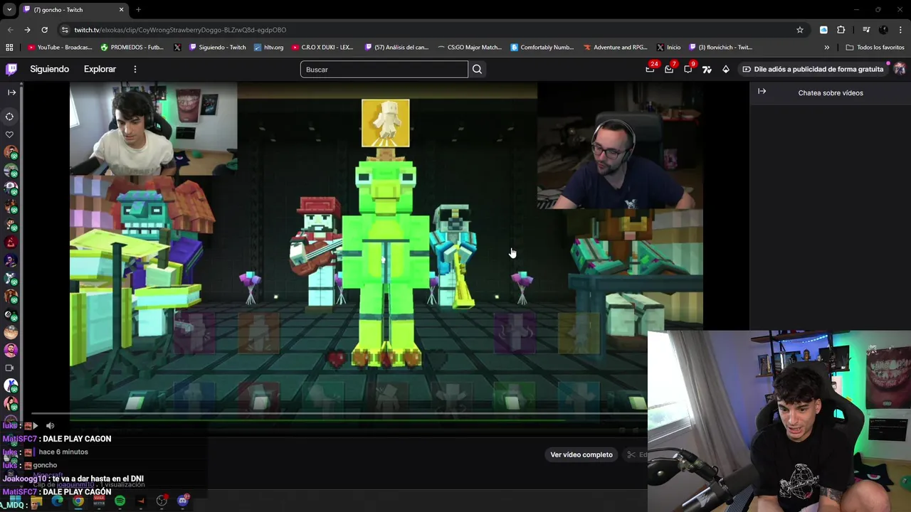Screen dimensions: 911x512
Task: Mute the clip with the volume icon
Action: click(50, 425)
